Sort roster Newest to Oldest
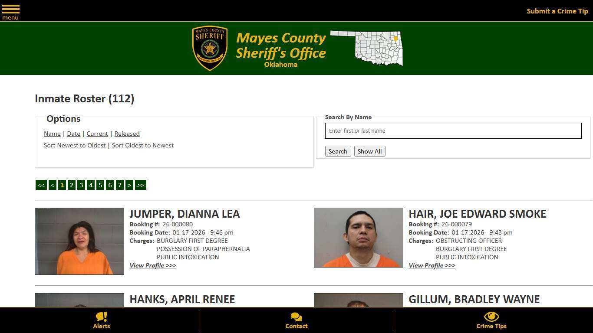The height and width of the screenshot is (333, 593). pyautogui.click(x=74, y=145)
